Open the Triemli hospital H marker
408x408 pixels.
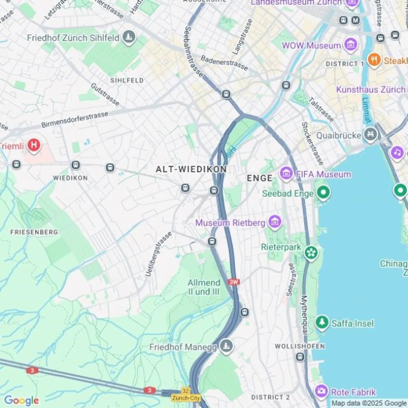tap(34, 146)
